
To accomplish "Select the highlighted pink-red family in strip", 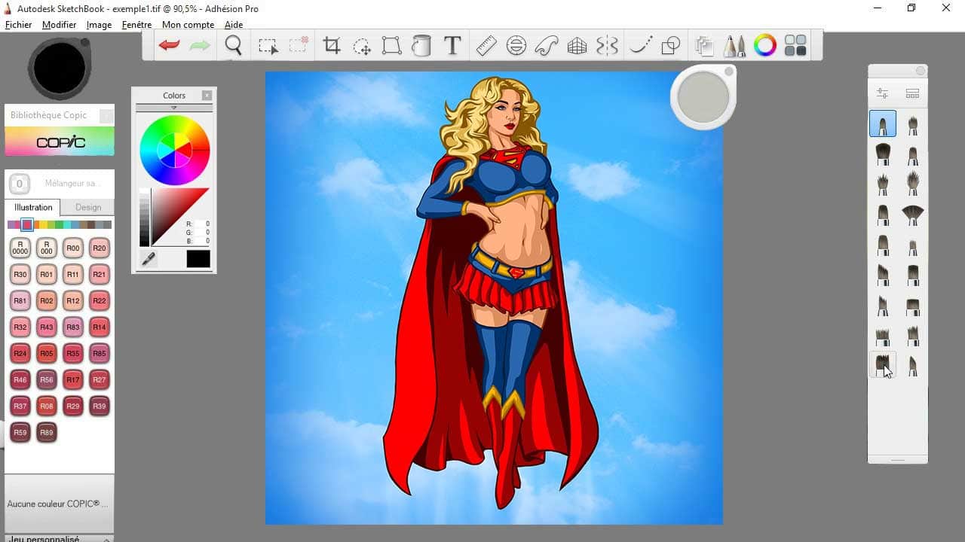I will (x=27, y=224).
